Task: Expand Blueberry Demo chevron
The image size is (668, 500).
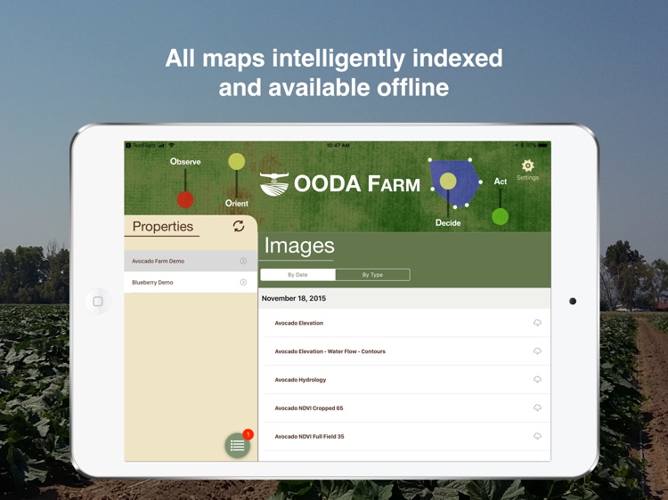Action: point(243,282)
